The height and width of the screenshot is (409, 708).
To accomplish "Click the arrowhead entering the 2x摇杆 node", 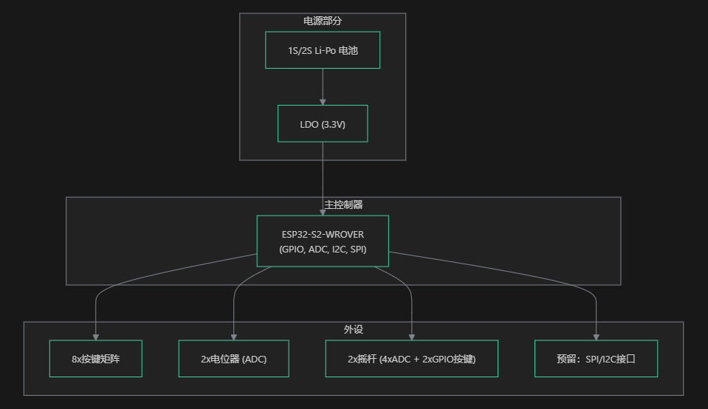I will point(412,337).
